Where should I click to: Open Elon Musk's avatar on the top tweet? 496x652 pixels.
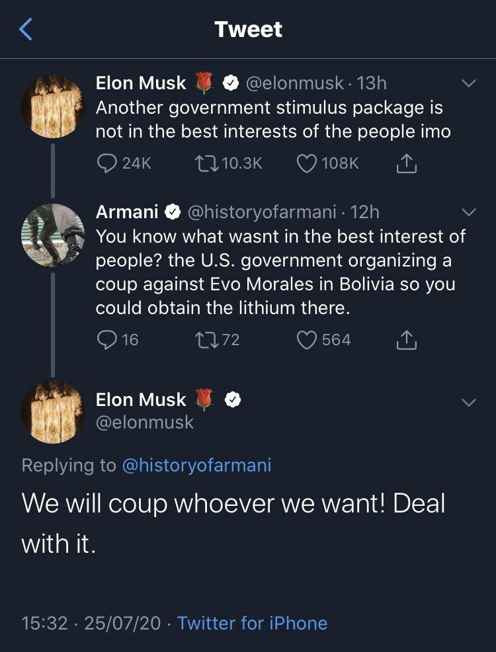click(x=53, y=106)
